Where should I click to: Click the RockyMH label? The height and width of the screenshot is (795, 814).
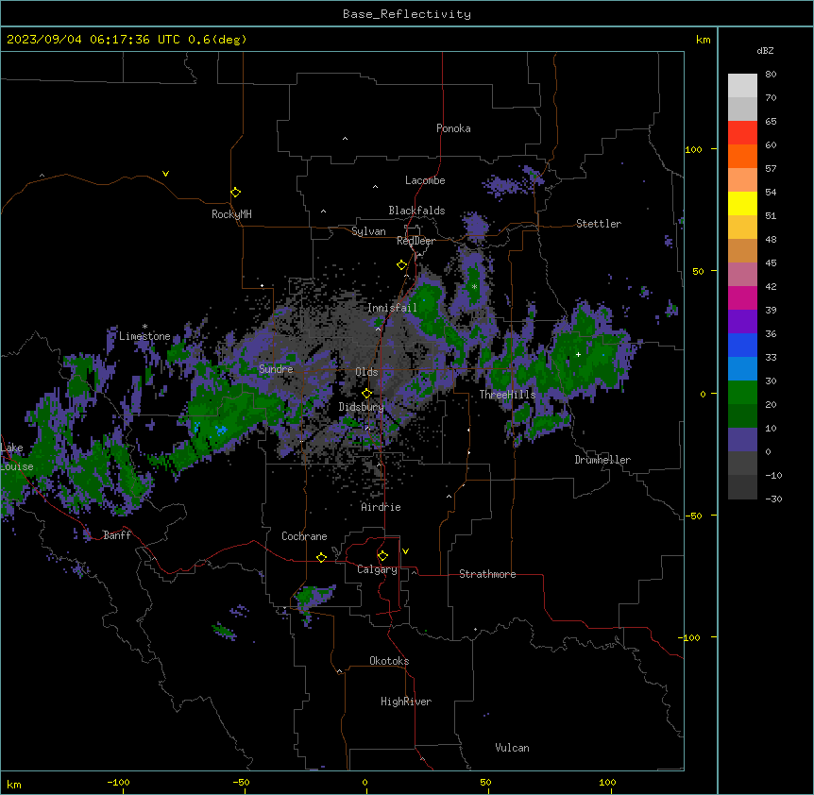click(231, 214)
